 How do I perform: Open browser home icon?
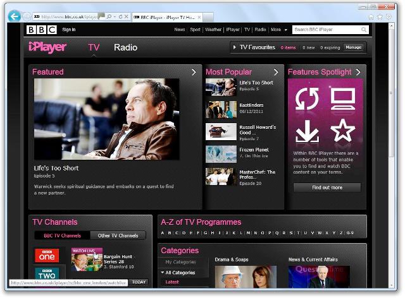point(371,17)
